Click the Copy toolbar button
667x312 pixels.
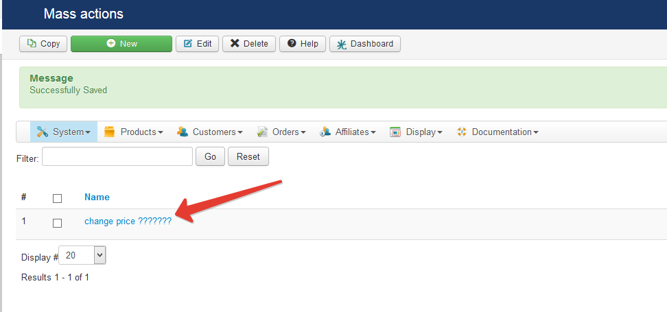coord(43,44)
